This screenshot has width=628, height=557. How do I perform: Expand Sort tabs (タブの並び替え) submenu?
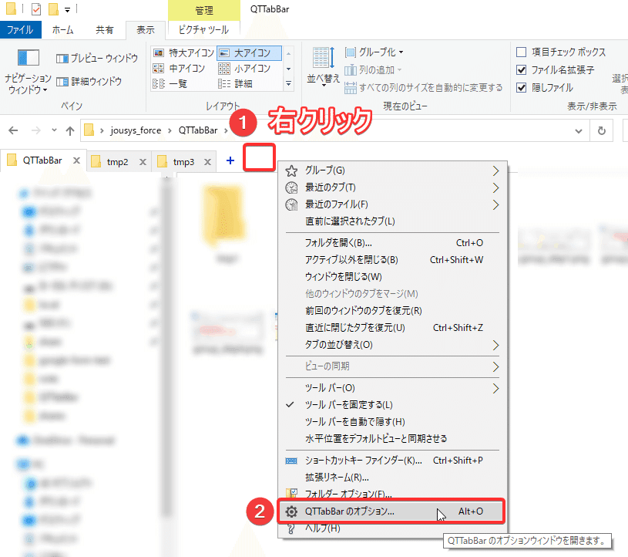pyautogui.click(x=391, y=345)
